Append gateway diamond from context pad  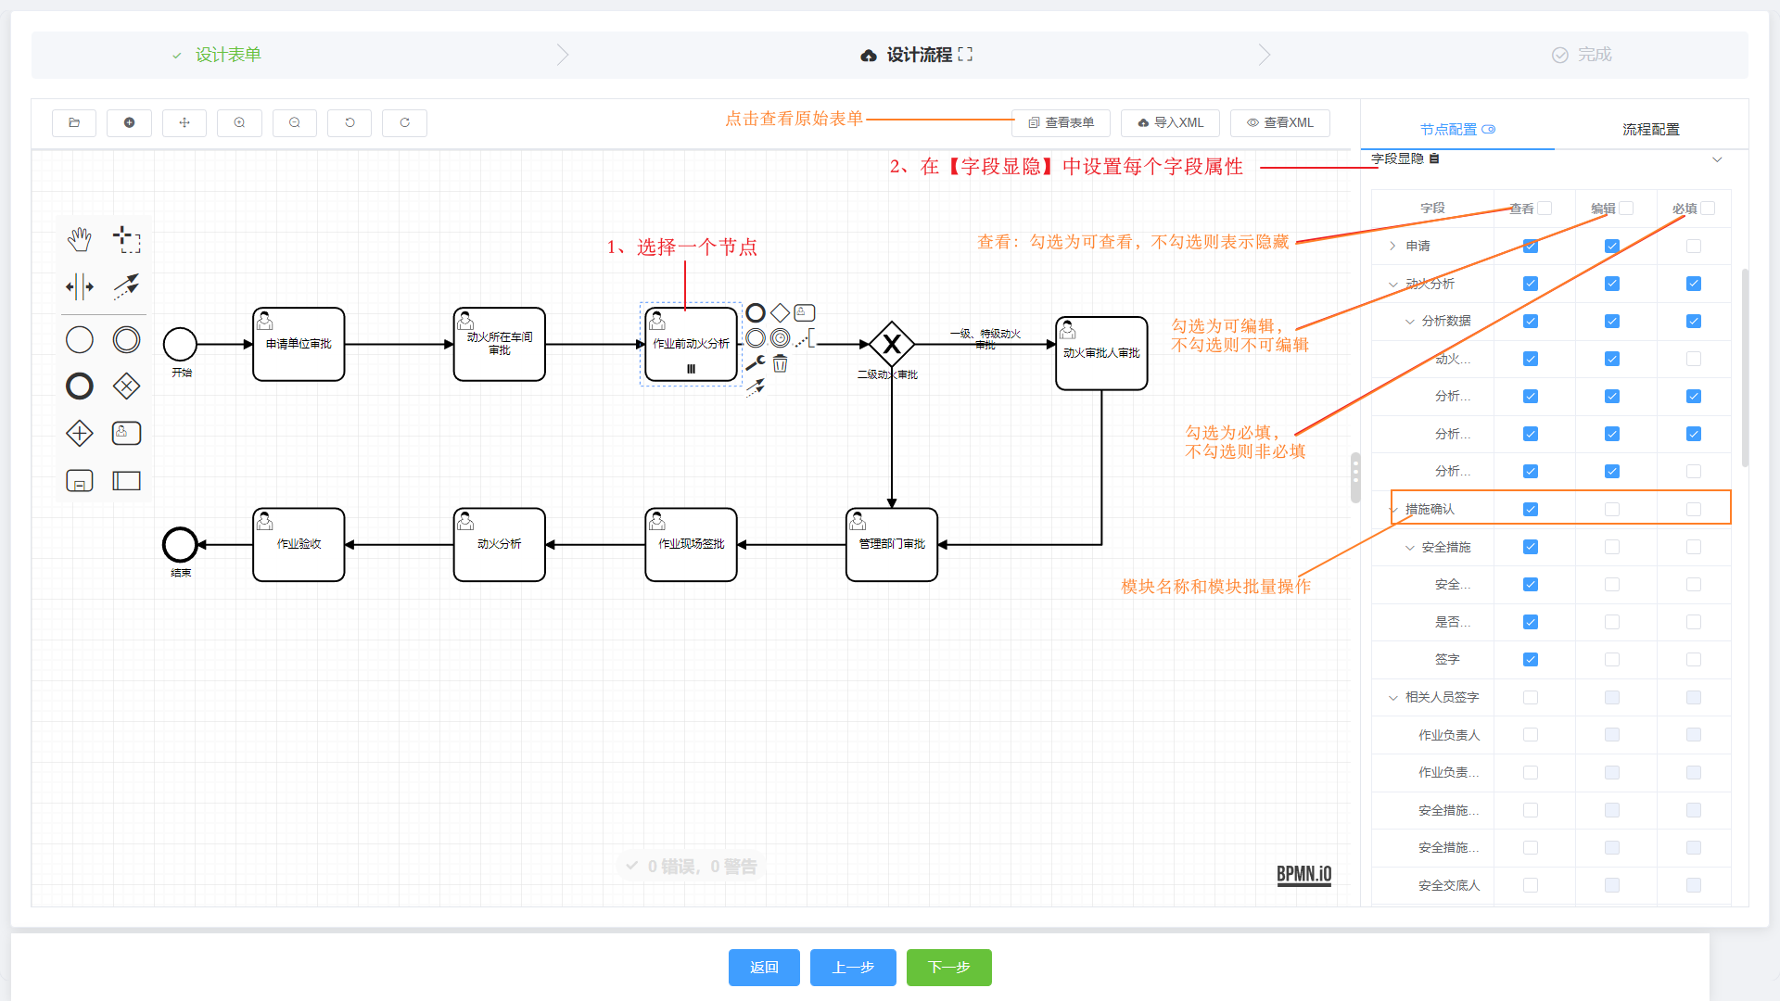click(x=781, y=313)
